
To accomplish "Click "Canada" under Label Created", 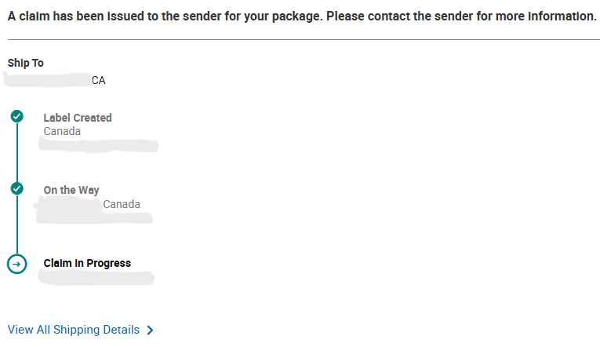I will [62, 131].
